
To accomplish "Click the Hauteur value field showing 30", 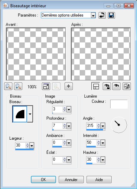I will (92, 160).
